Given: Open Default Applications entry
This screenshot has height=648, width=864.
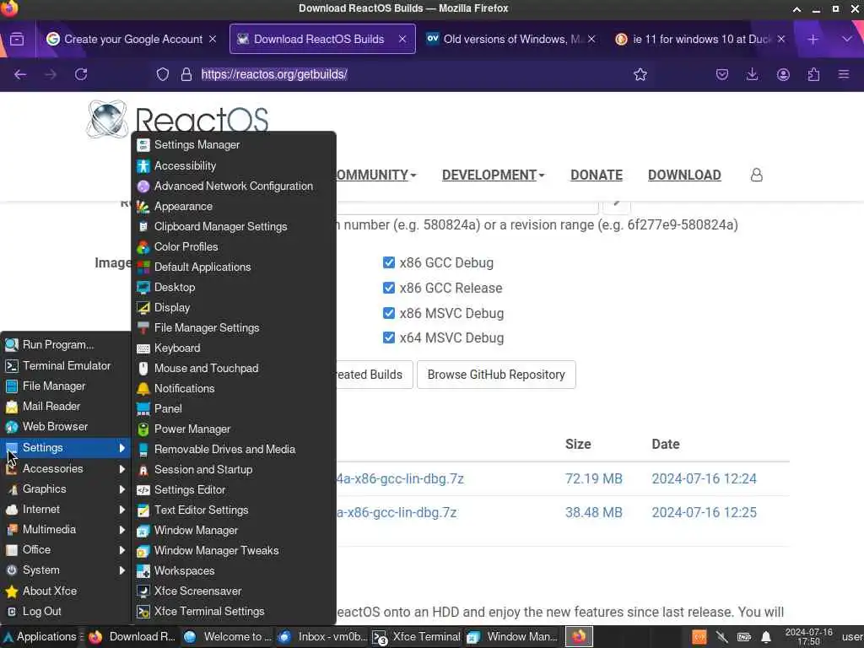Looking at the screenshot, I should (234, 267).
